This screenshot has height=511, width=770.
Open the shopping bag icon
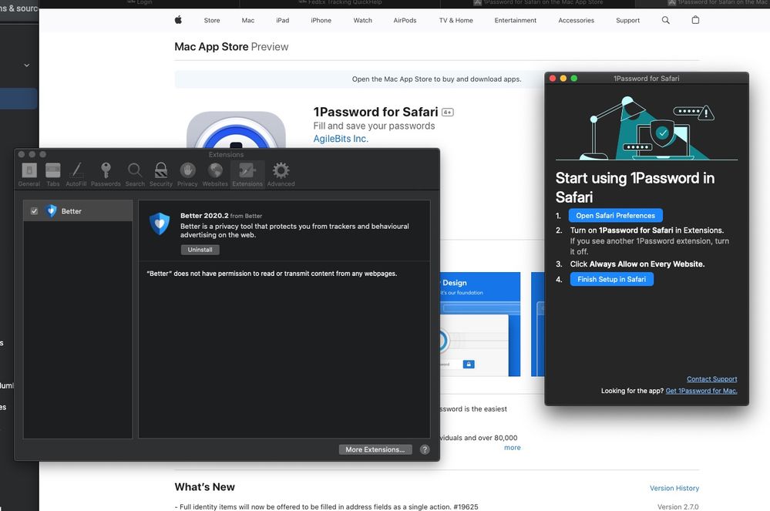pos(695,20)
